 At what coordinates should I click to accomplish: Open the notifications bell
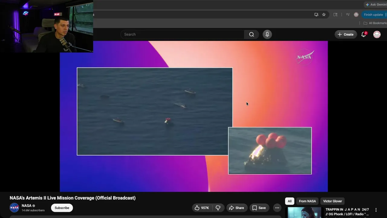(x=364, y=35)
